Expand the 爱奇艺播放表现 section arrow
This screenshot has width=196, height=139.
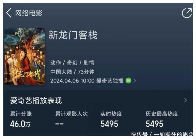click(186, 100)
